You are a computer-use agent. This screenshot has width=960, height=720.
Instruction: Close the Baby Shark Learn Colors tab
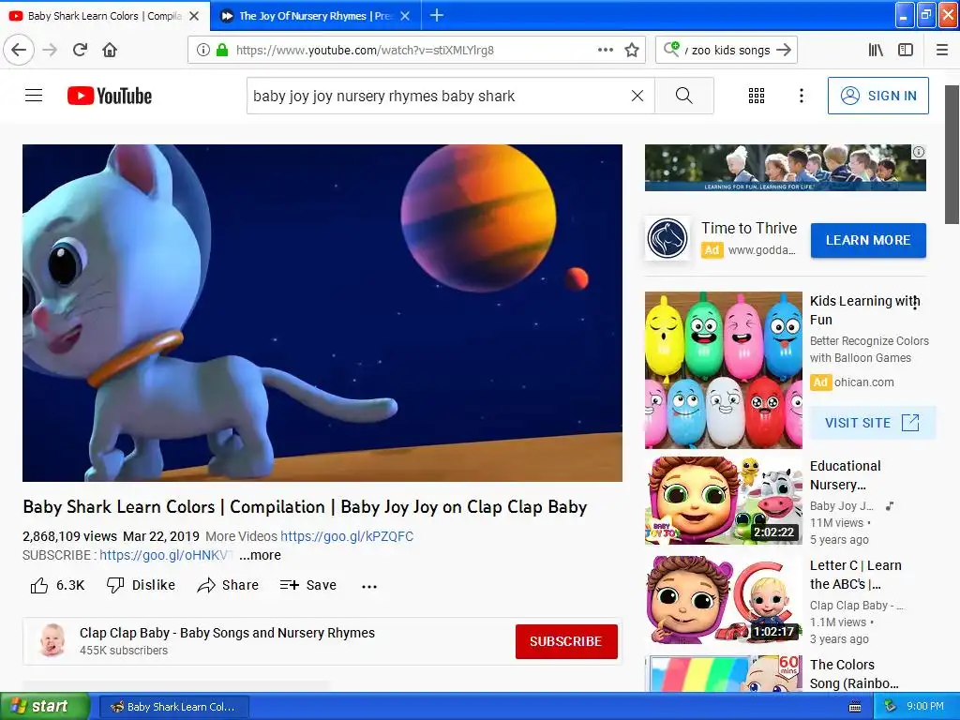(x=194, y=16)
